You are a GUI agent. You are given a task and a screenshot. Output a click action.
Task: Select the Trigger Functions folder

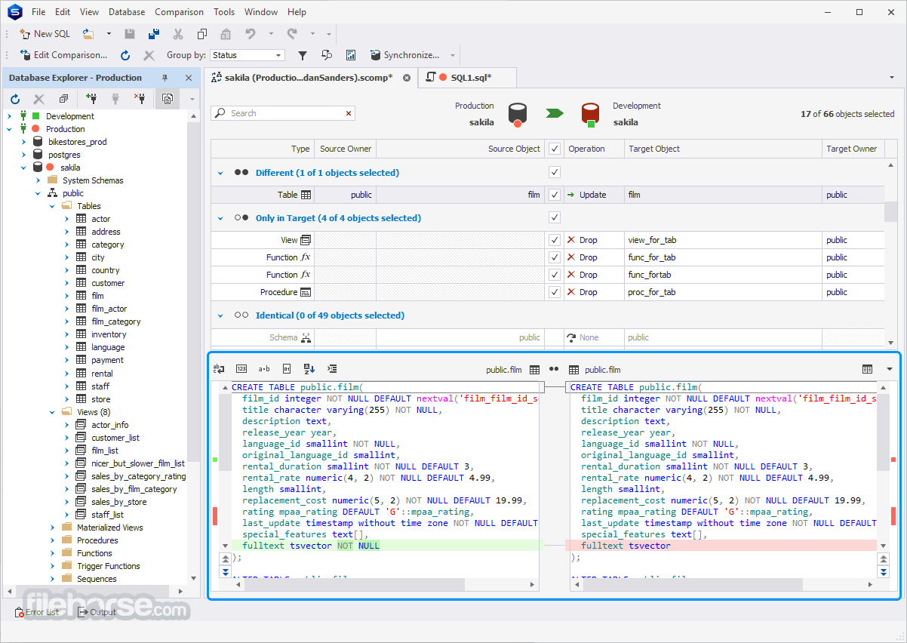coord(108,566)
